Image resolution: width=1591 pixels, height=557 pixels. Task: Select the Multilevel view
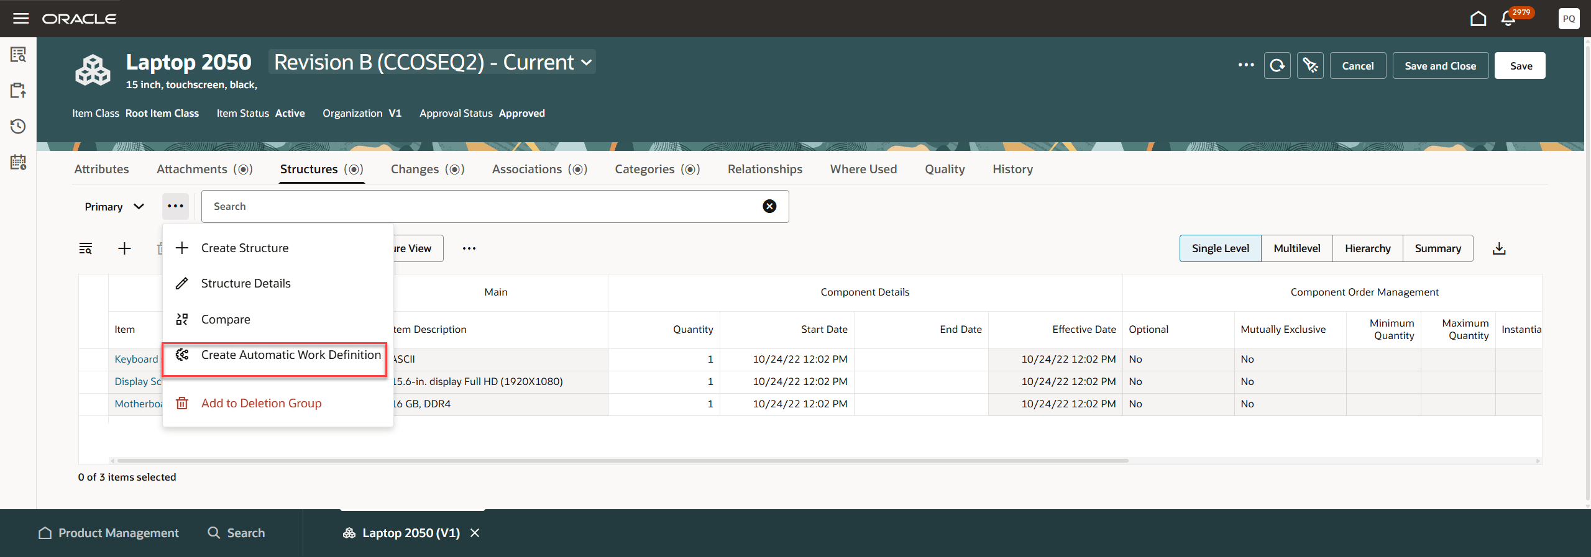(x=1297, y=248)
